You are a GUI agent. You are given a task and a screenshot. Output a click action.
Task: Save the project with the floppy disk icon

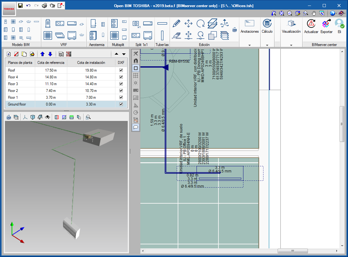[20, 6]
